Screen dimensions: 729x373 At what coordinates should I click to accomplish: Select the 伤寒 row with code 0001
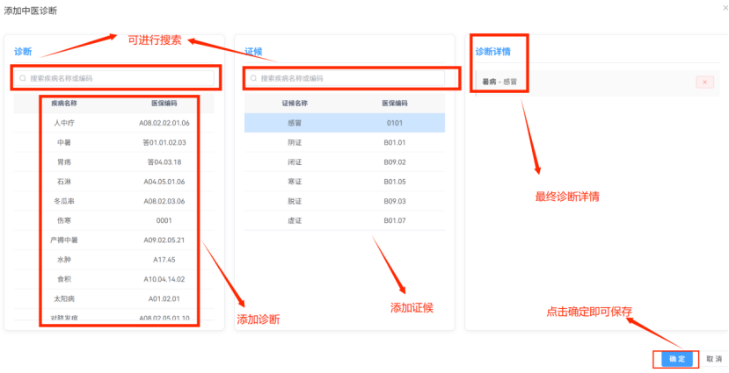pos(64,220)
